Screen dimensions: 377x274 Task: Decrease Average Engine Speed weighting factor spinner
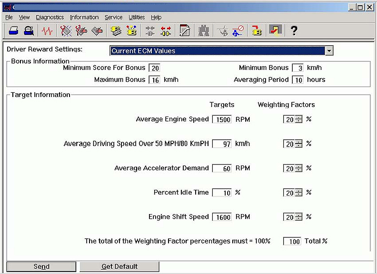click(x=298, y=121)
